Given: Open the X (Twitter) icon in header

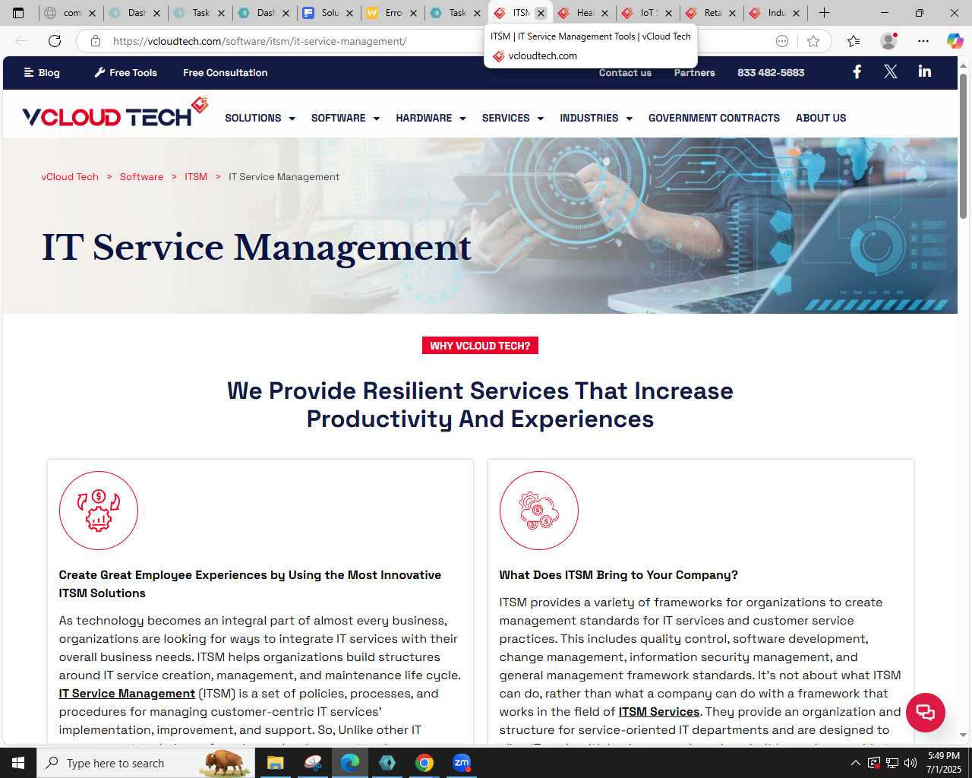Looking at the screenshot, I should click(x=891, y=72).
